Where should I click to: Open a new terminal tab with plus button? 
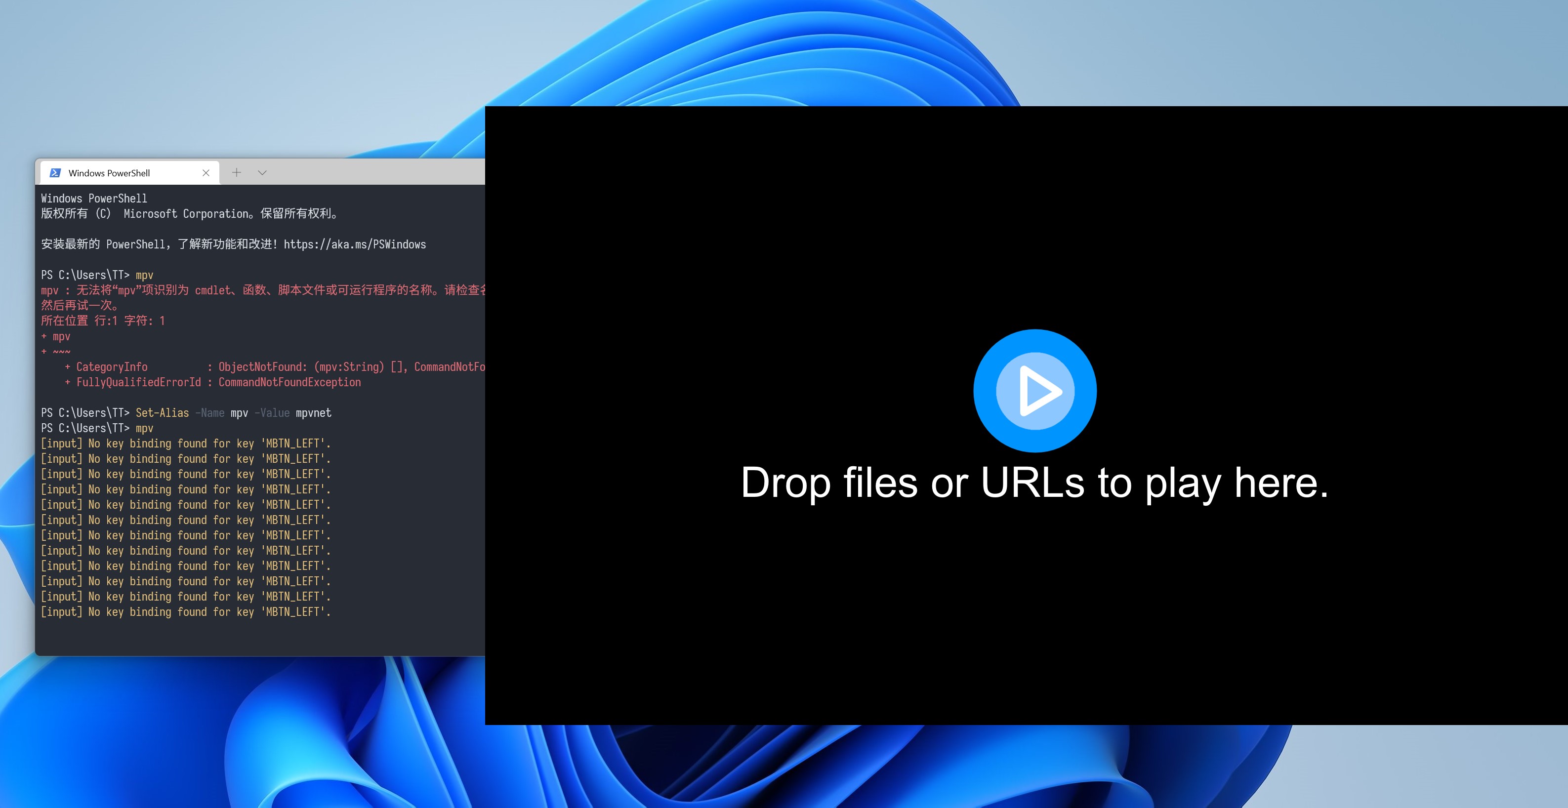pyautogui.click(x=236, y=173)
